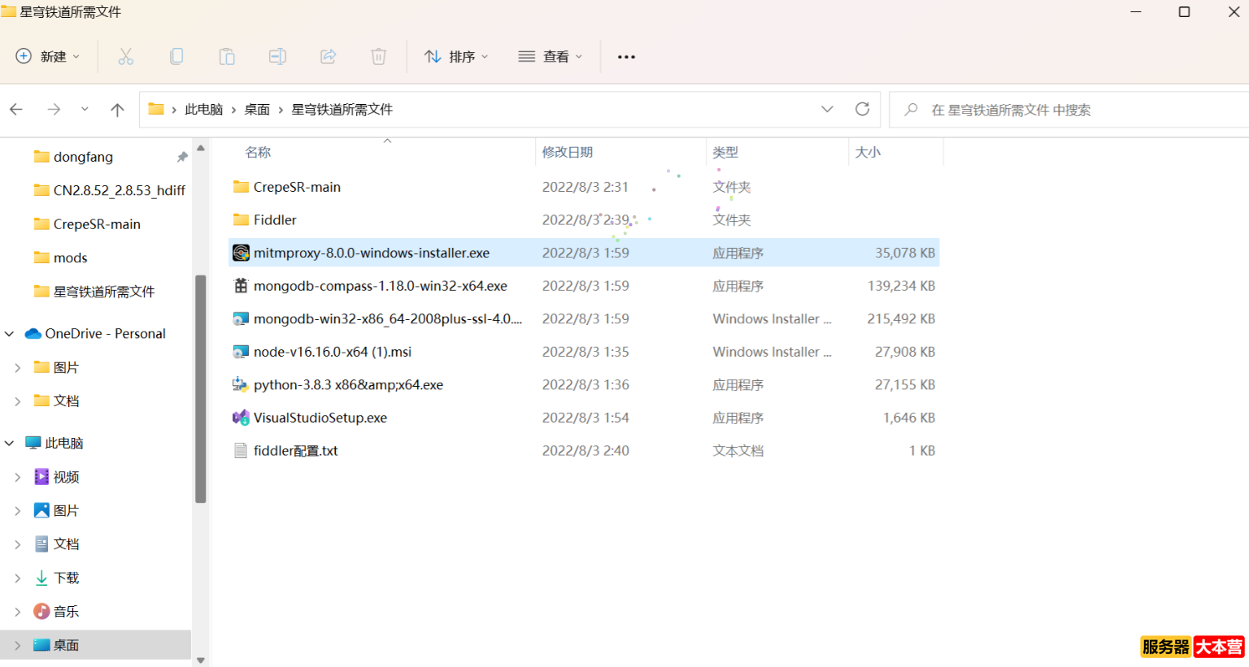Refresh the current folder view

click(863, 109)
